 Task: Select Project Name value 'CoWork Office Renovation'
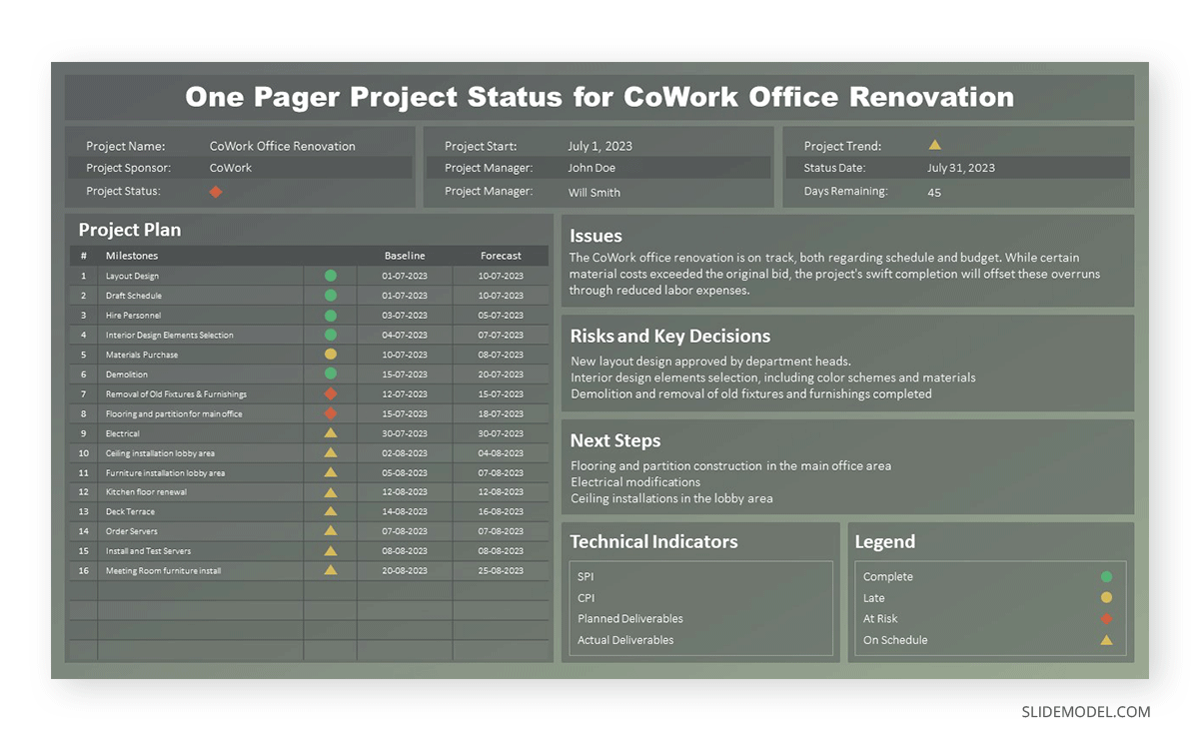(x=283, y=146)
